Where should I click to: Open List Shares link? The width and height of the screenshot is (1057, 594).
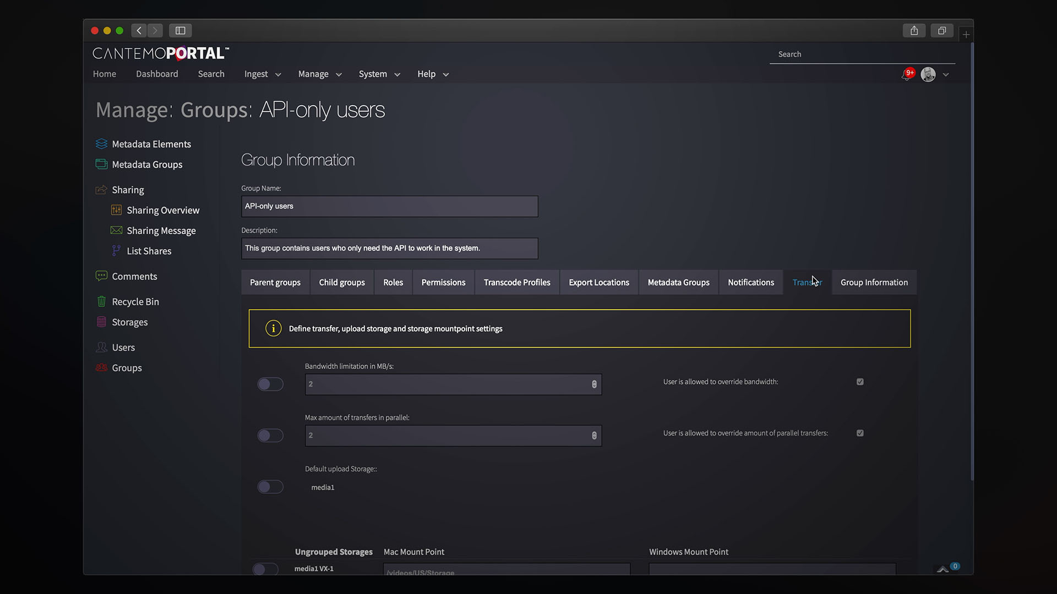(x=149, y=251)
